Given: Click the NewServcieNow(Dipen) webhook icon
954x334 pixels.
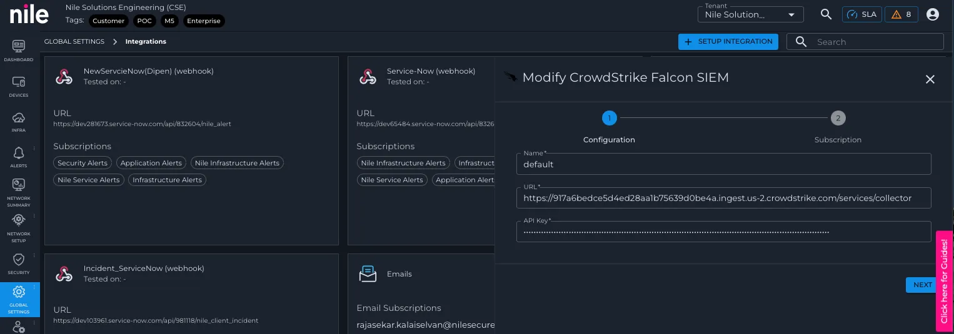Looking at the screenshot, I should coord(64,77).
